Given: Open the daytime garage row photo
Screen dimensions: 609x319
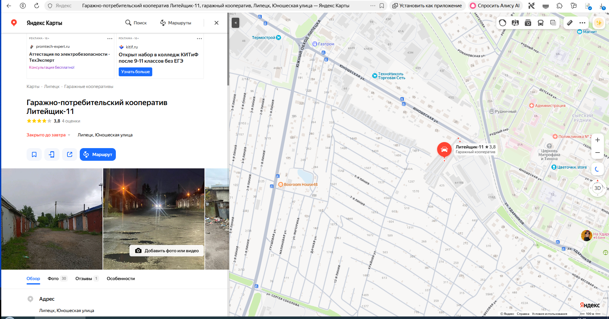Looking at the screenshot, I should [52, 219].
